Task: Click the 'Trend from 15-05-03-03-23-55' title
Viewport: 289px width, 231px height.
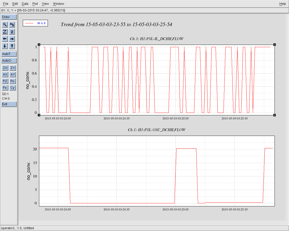Action: point(116,24)
